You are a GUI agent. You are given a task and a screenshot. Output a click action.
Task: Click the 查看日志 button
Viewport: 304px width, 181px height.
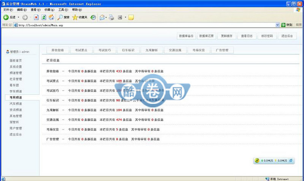(247, 36)
